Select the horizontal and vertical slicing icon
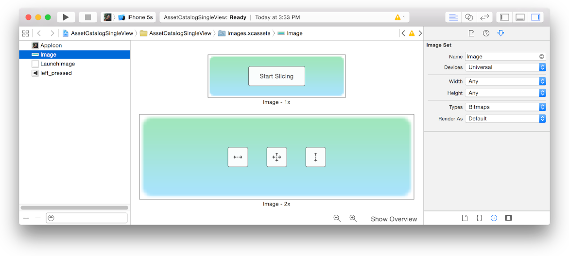569x256 pixels. [x=276, y=157]
